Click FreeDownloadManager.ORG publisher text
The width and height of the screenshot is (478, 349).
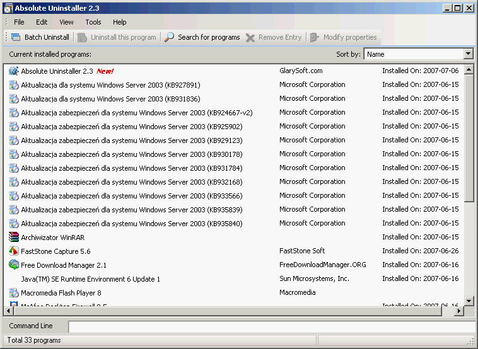[322, 265]
